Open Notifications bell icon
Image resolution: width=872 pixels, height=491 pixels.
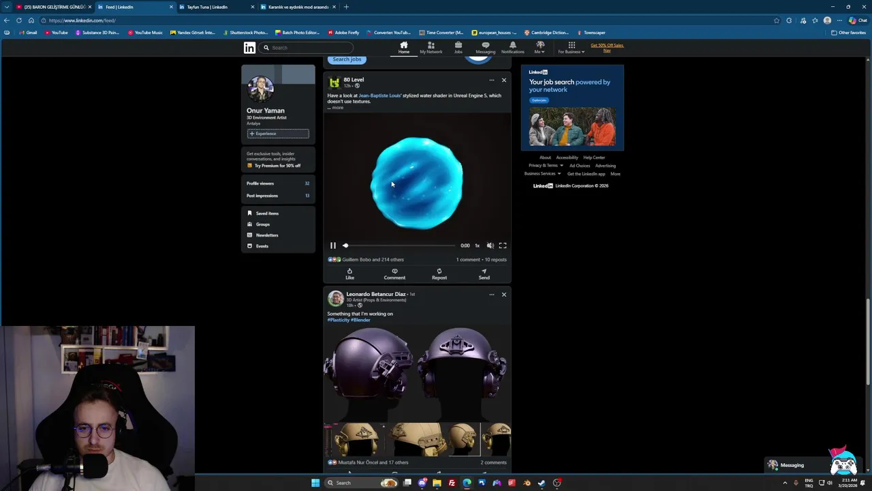click(513, 48)
